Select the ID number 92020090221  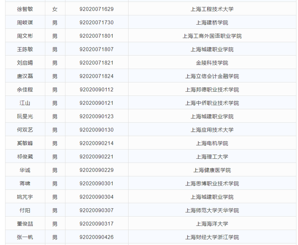96,157
